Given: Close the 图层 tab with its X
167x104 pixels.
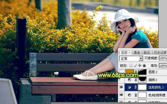Looking at the screenshot, I should tap(129, 53).
